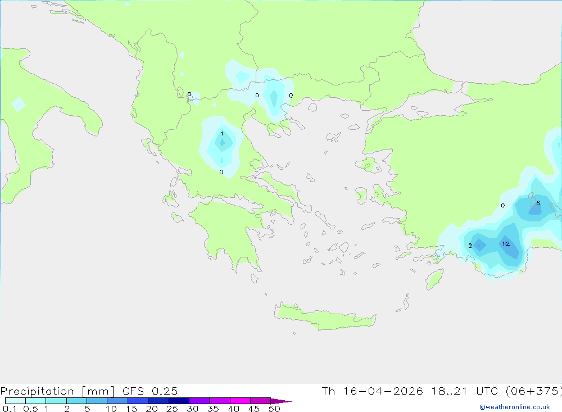
Task: Select the 1–2 mm legend color box
Action: [56, 401]
